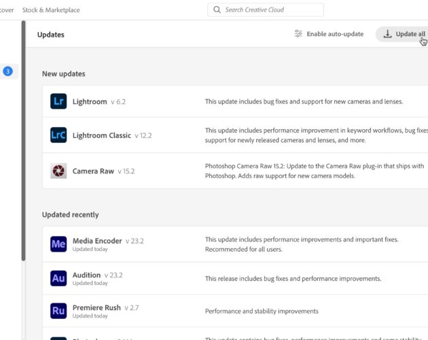Image resolution: width=428 pixels, height=340 pixels.
Task: Click the Camera Raw aperture icon
Action: tap(58, 171)
